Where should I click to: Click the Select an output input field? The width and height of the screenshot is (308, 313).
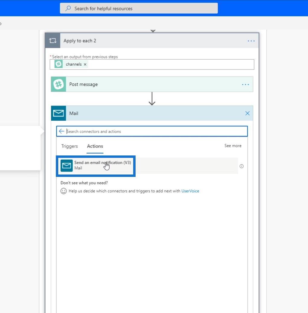(152, 64)
